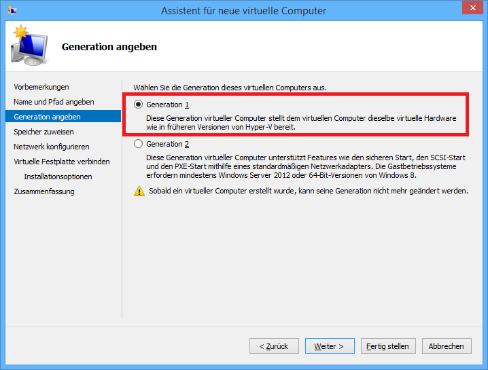Click the Generation 1 description text

pos(301,122)
